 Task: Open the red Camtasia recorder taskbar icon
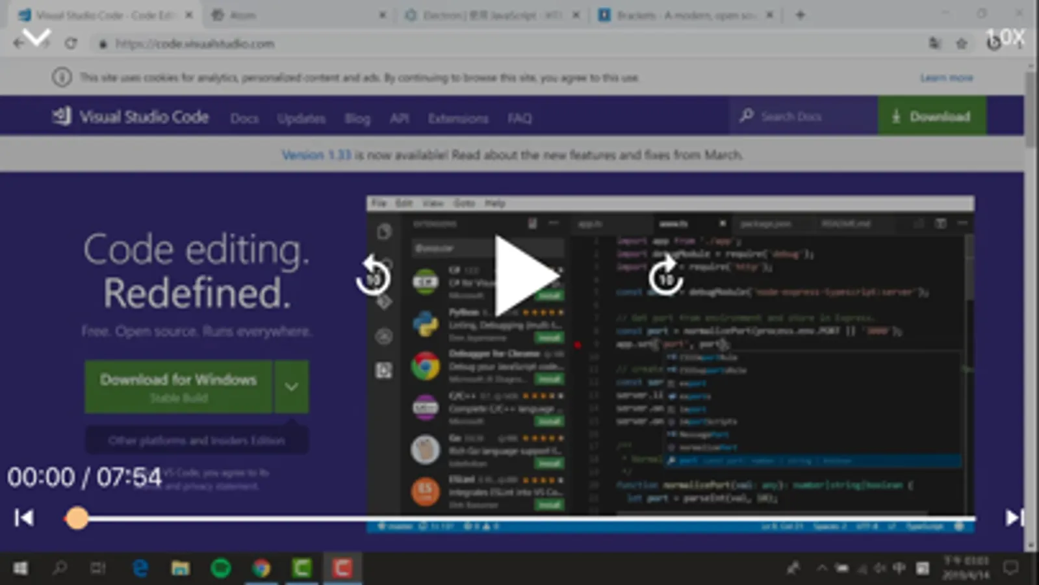(x=342, y=569)
